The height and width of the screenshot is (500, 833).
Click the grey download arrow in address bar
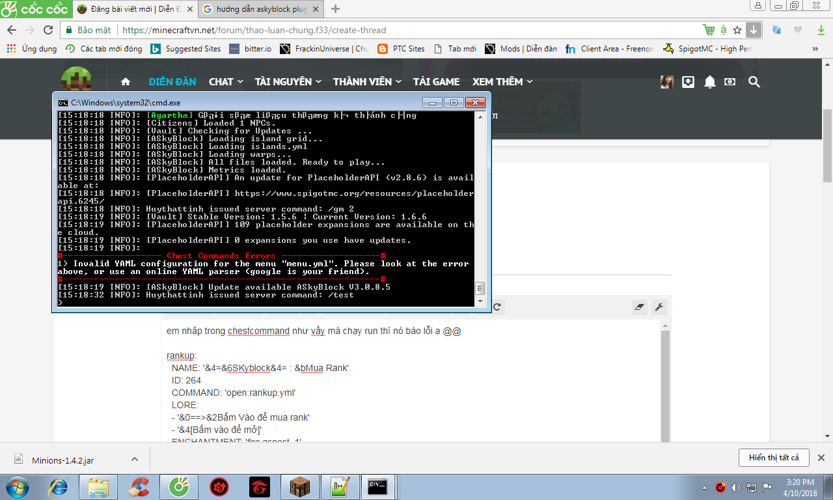pyautogui.click(x=754, y=30)
